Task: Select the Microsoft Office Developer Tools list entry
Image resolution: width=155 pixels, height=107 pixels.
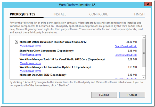Action: (53, 42)
